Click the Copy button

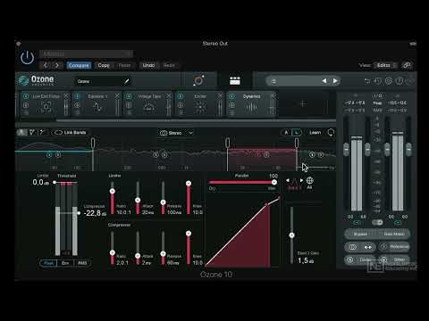pos(104,65)
